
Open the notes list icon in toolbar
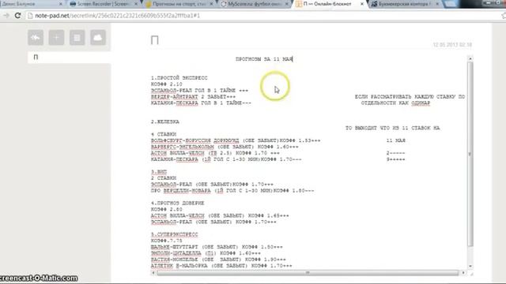(77, 38)
